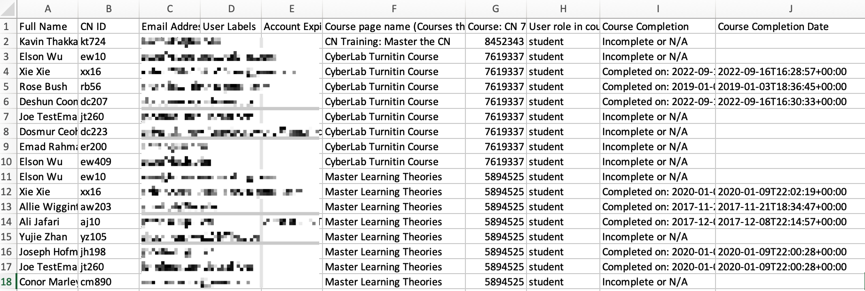Select column H header

coord(563,9)
